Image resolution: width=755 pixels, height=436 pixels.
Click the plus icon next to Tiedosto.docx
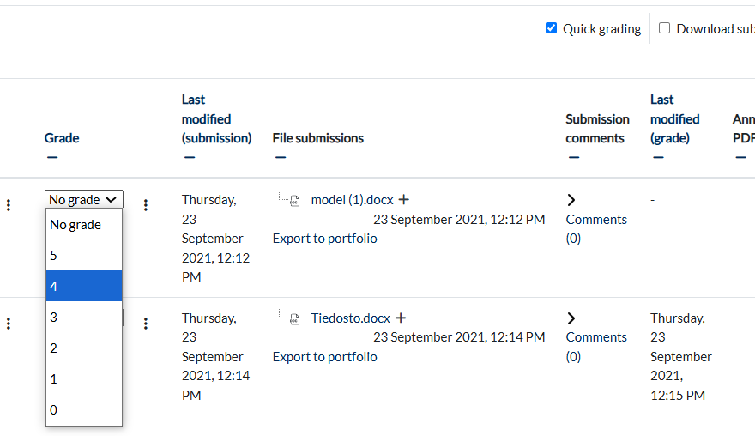(401, 318)
